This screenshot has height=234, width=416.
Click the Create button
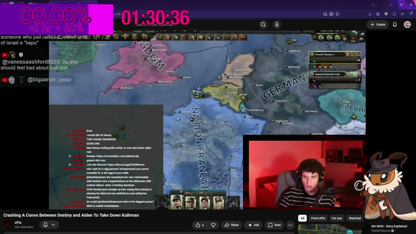pos(378,24)
